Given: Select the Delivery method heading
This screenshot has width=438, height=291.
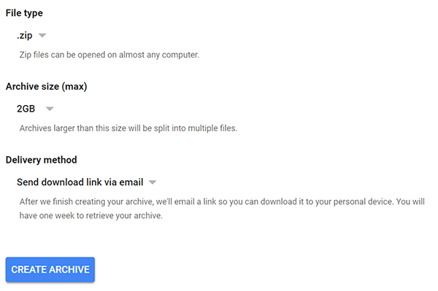Looking at the screenshot, I should coord(42,160).
